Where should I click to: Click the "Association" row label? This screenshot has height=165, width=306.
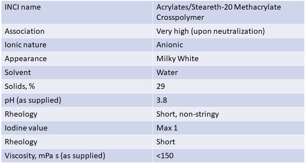[25, 31]
